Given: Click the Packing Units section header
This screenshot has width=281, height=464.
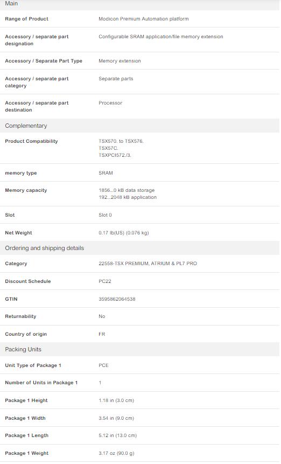Looking at the screenshot, I should point(139,349).
